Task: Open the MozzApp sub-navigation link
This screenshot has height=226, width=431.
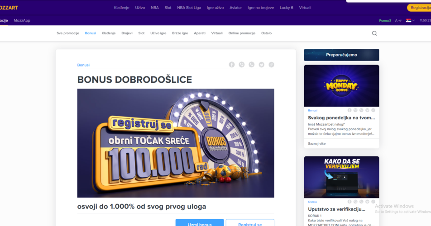Action: (22, 21)
